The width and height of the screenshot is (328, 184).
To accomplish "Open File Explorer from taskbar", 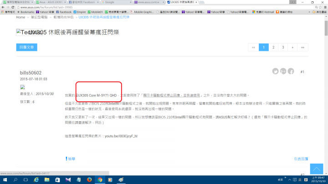I will tap(47, 179).
